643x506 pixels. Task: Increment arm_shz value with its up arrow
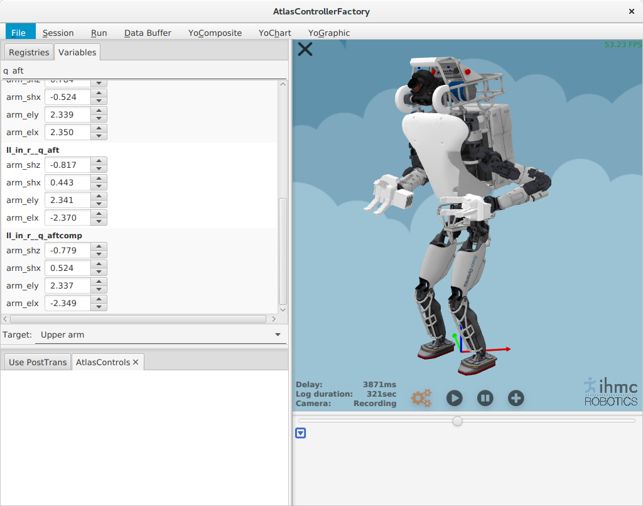point(99,162)
